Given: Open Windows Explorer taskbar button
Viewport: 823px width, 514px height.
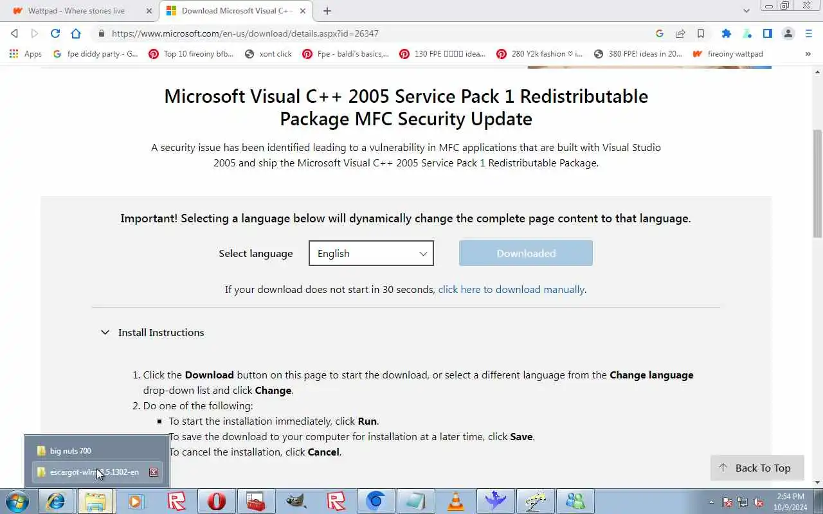Looking at the screenshot, I should pyautogui.click(x=95, y=501).
